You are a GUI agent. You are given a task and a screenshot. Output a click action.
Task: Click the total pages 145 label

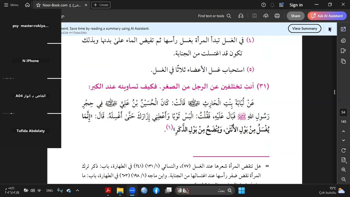343,121
